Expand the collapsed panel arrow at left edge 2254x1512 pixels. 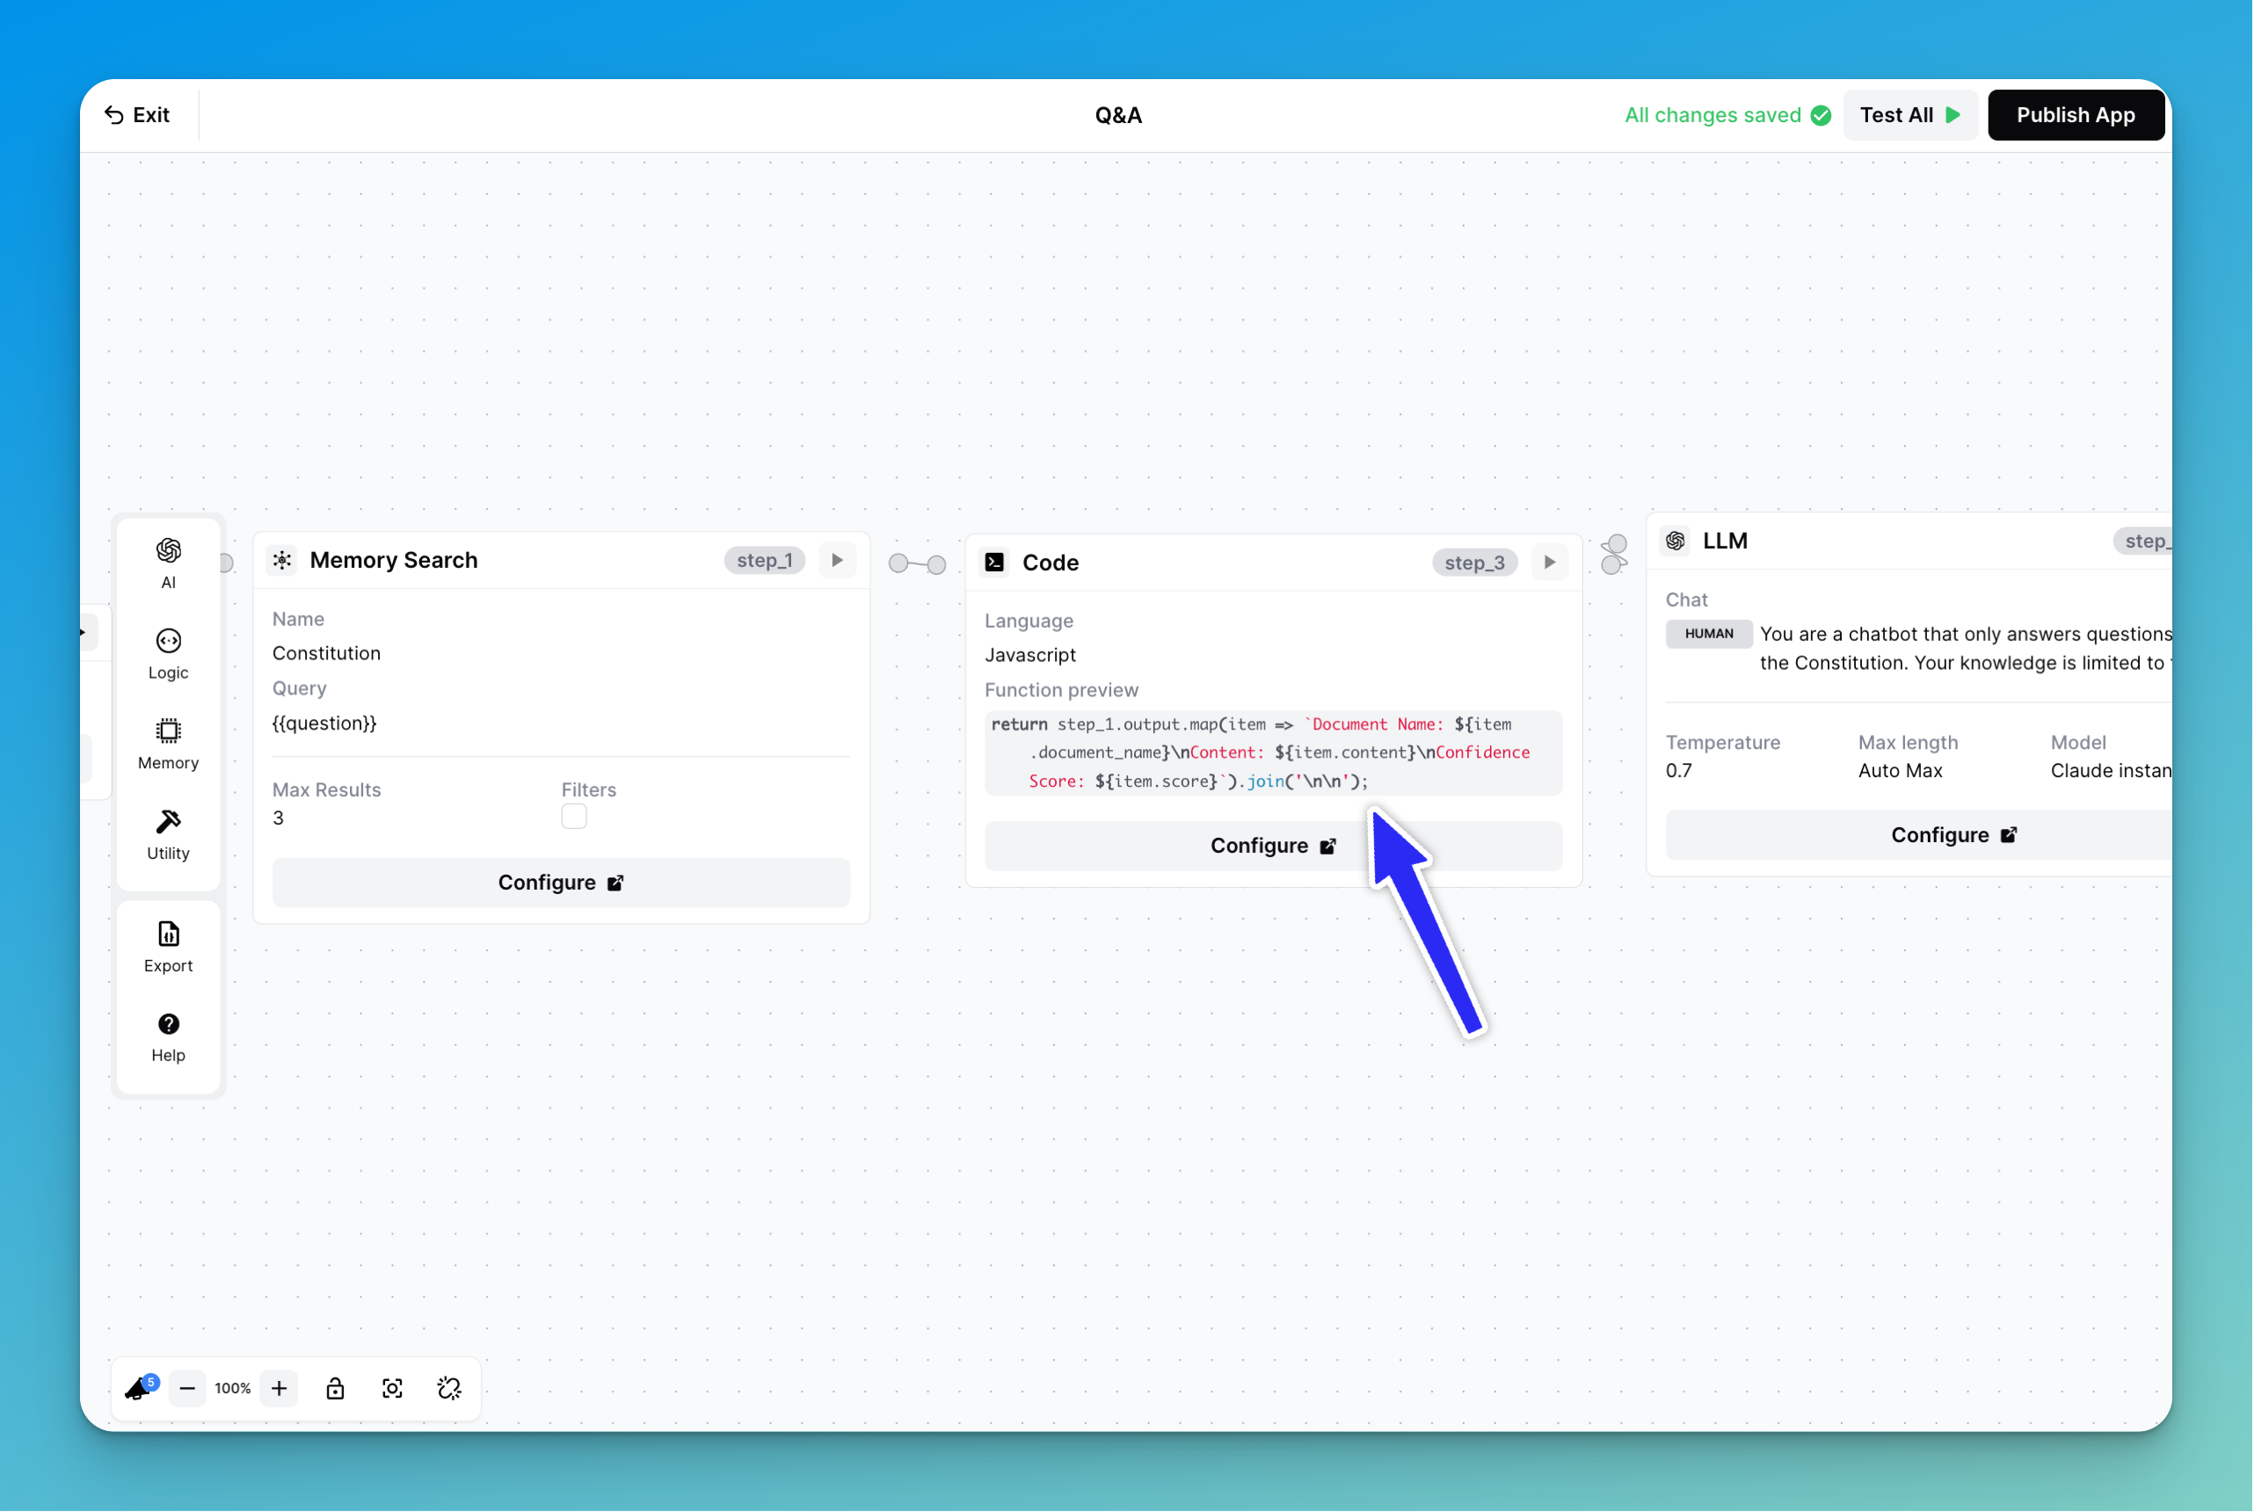coord(85,633)
